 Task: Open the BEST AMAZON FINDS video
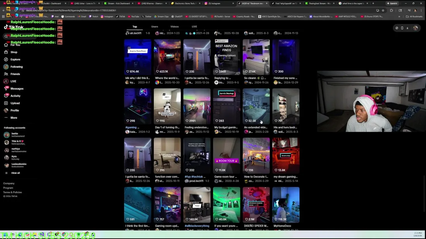tap(226, 57)
